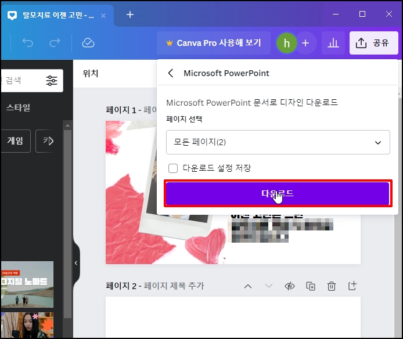Screen dimensions: 403x339
Task: Minimize the Canva window
Action: pos(336,15)
